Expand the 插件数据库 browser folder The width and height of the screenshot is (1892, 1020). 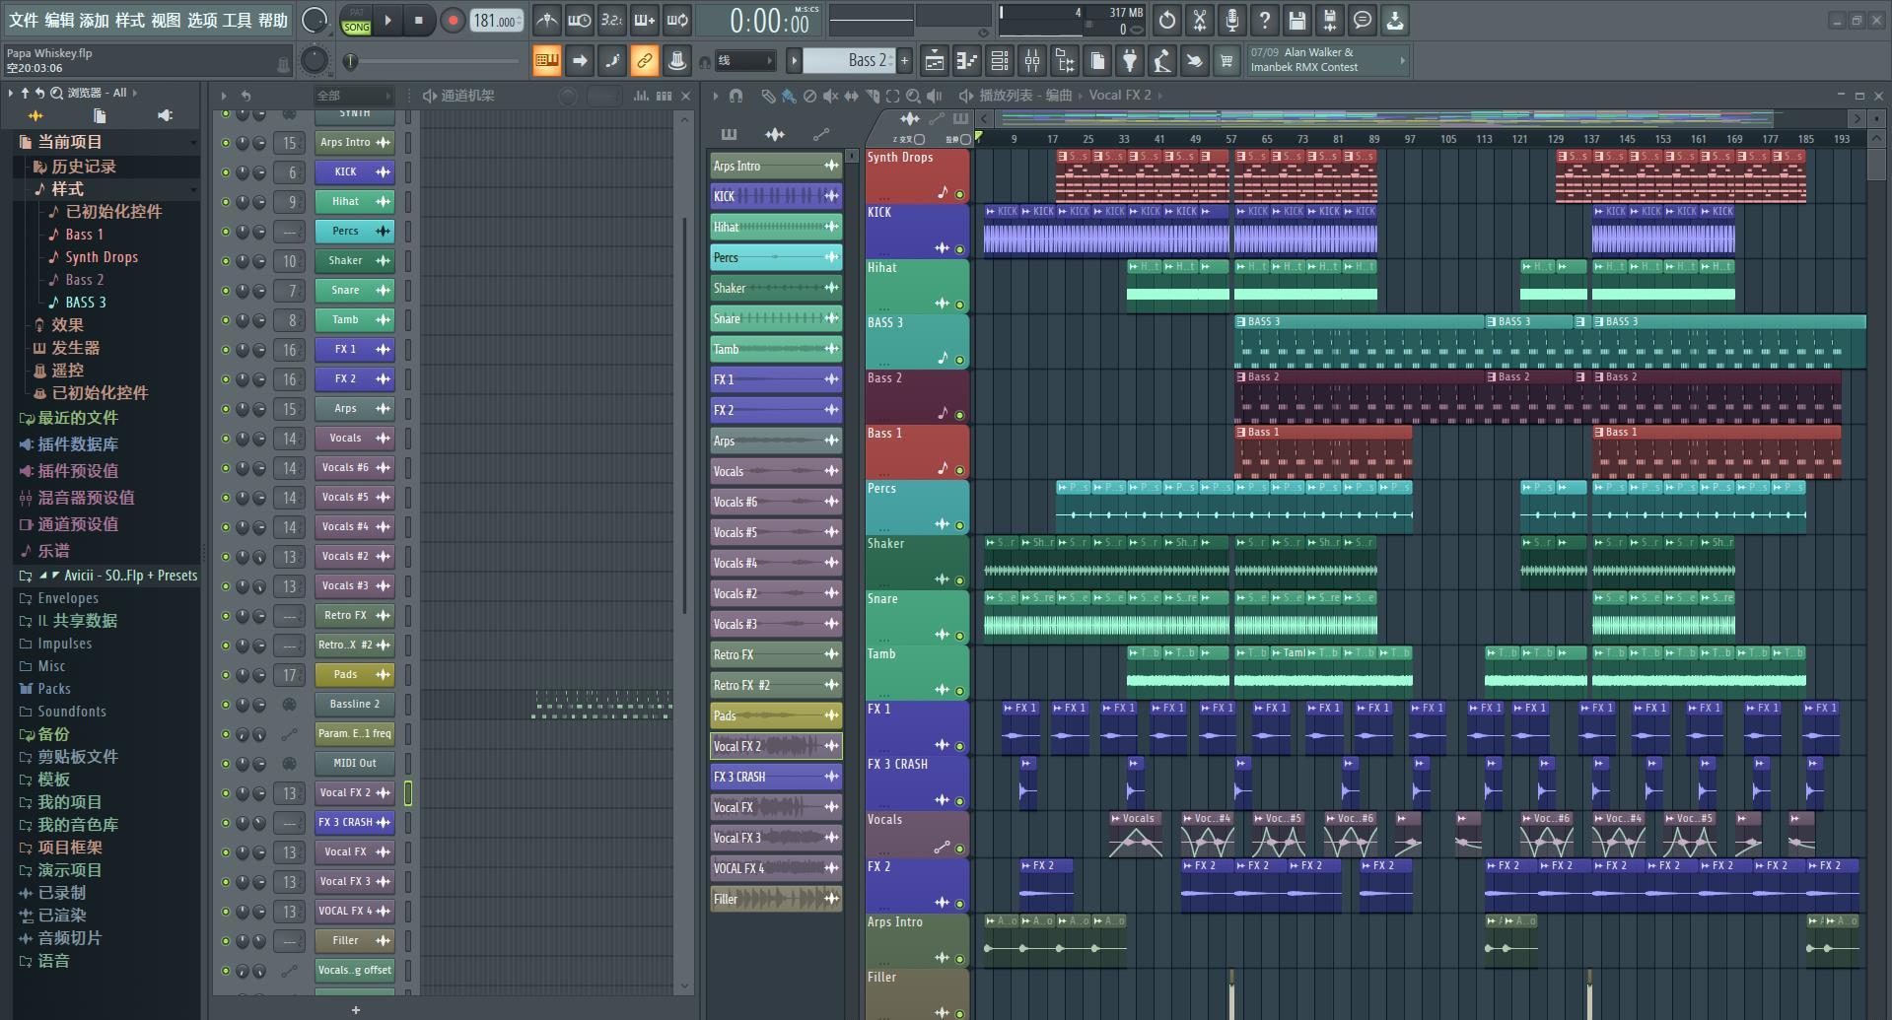click(x=78, y=444)
